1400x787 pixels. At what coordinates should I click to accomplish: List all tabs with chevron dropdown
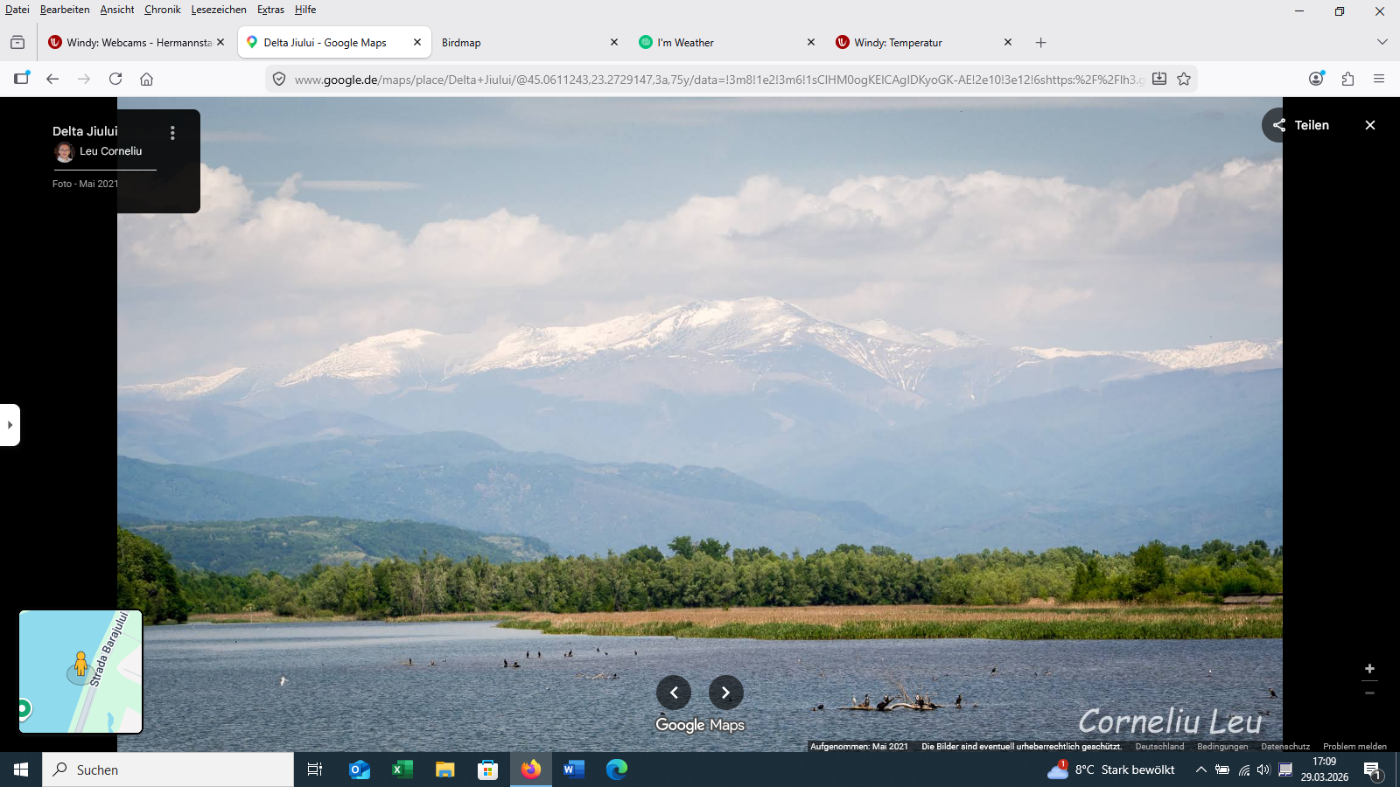pyautogui.click(x=1382, y=42)
